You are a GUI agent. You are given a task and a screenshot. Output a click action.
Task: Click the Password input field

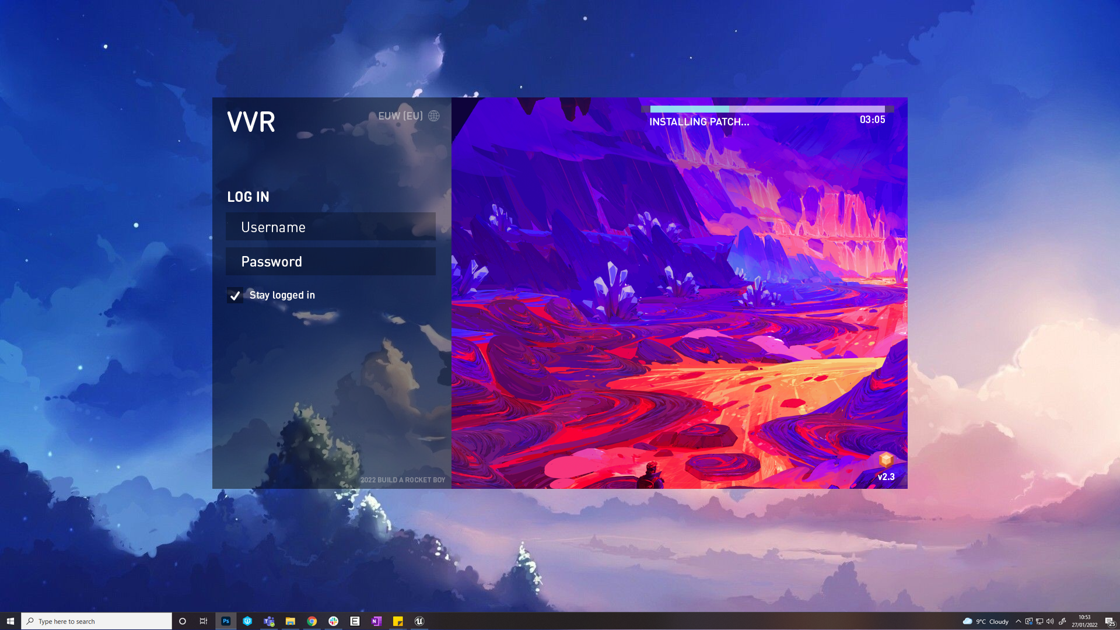pyautogui.click(x=331, y=261)
